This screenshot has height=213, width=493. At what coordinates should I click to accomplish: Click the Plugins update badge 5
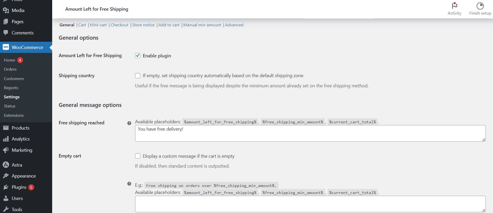point(31,187)
